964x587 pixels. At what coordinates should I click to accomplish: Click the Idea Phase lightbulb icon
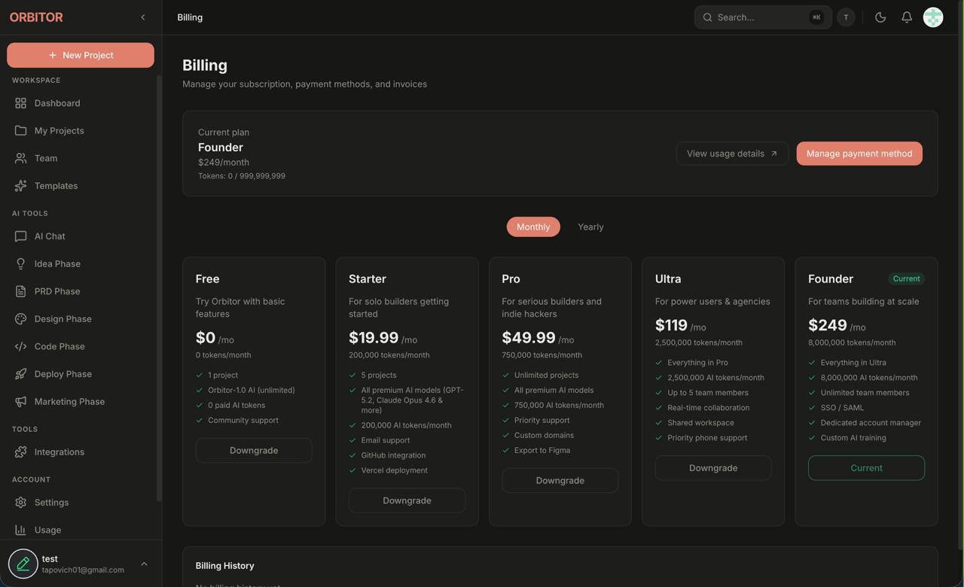point(20,264)
